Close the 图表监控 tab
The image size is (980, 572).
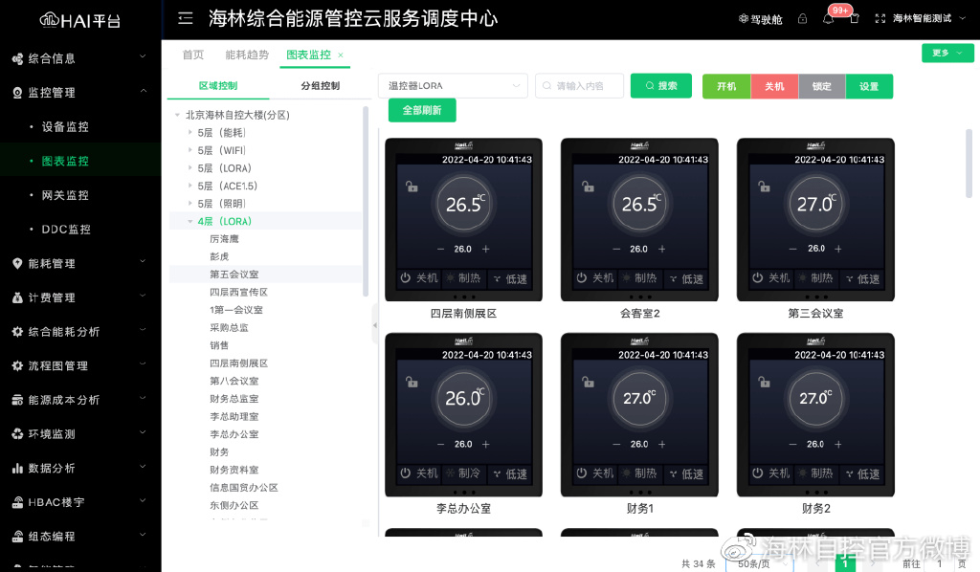click(341, 55)
